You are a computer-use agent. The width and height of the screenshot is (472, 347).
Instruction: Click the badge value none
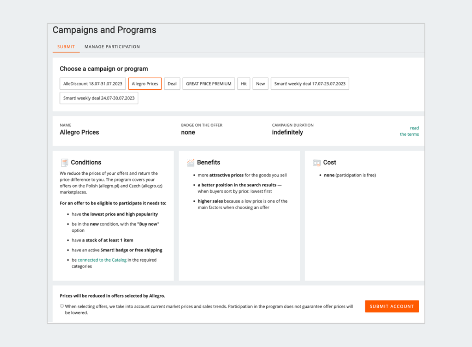(188, 132)
